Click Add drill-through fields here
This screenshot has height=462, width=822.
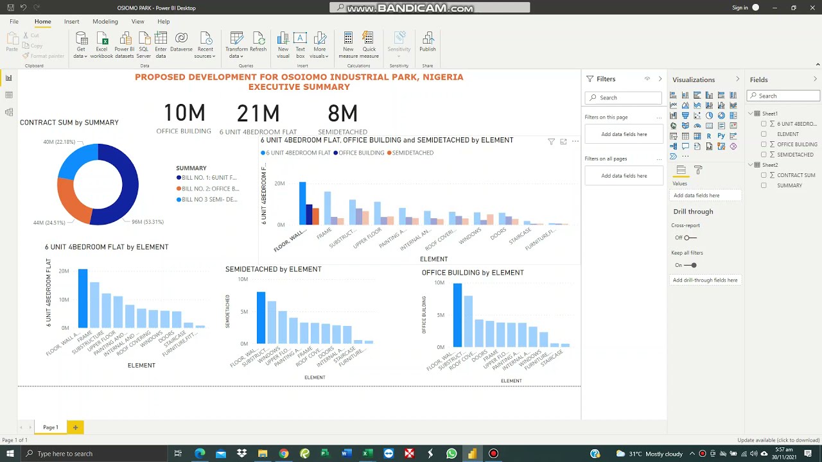(705, 280)
